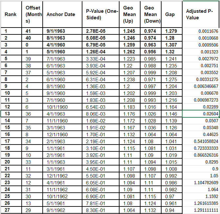
Task: Select the Gap header cell
Action: 172,14
